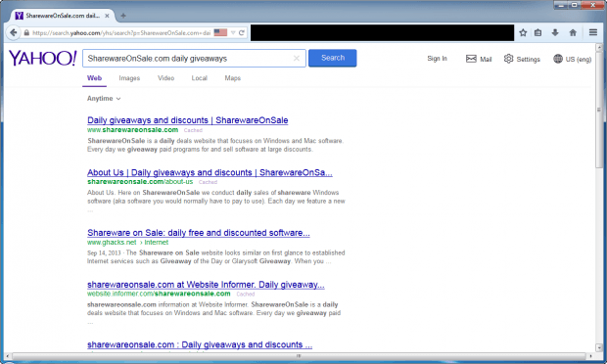The height and width of the screenshot is (364, 607).
Task: Switch to the Images results tab
Action: click(x=129, y=78)
